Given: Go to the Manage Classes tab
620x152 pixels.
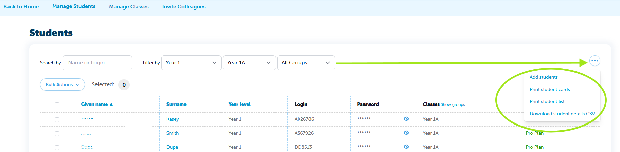Looking at the screenshot, I should 129,7.
